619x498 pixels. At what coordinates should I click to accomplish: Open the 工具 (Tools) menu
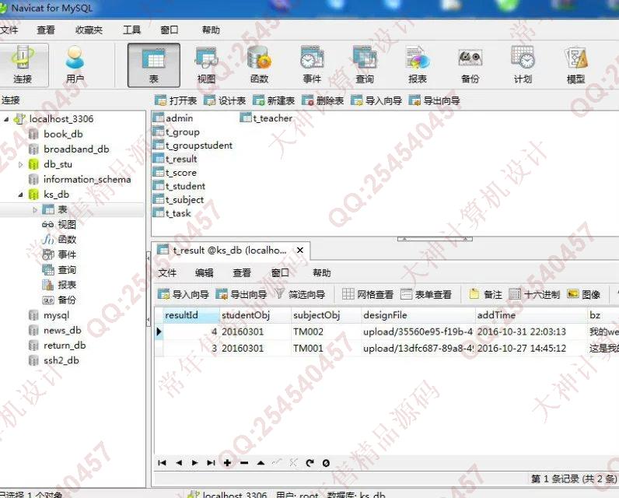[132, 30]
